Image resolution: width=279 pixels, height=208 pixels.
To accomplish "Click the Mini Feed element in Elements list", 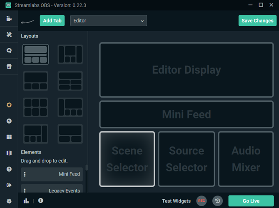I will tap(52, 174).
